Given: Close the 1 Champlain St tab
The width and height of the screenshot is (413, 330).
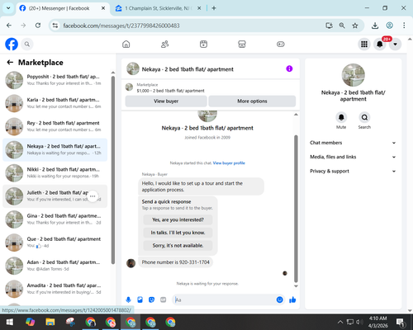Looking at the screenshot, I should (199, 8).
